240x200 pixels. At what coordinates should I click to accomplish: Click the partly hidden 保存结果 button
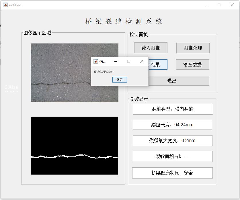[158, 64]
